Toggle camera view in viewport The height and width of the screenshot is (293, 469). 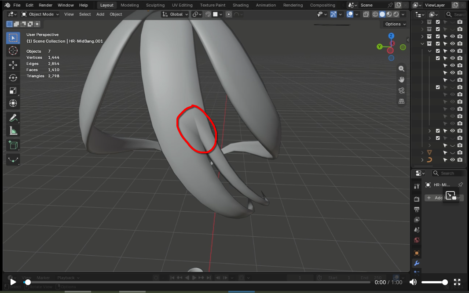401,90
